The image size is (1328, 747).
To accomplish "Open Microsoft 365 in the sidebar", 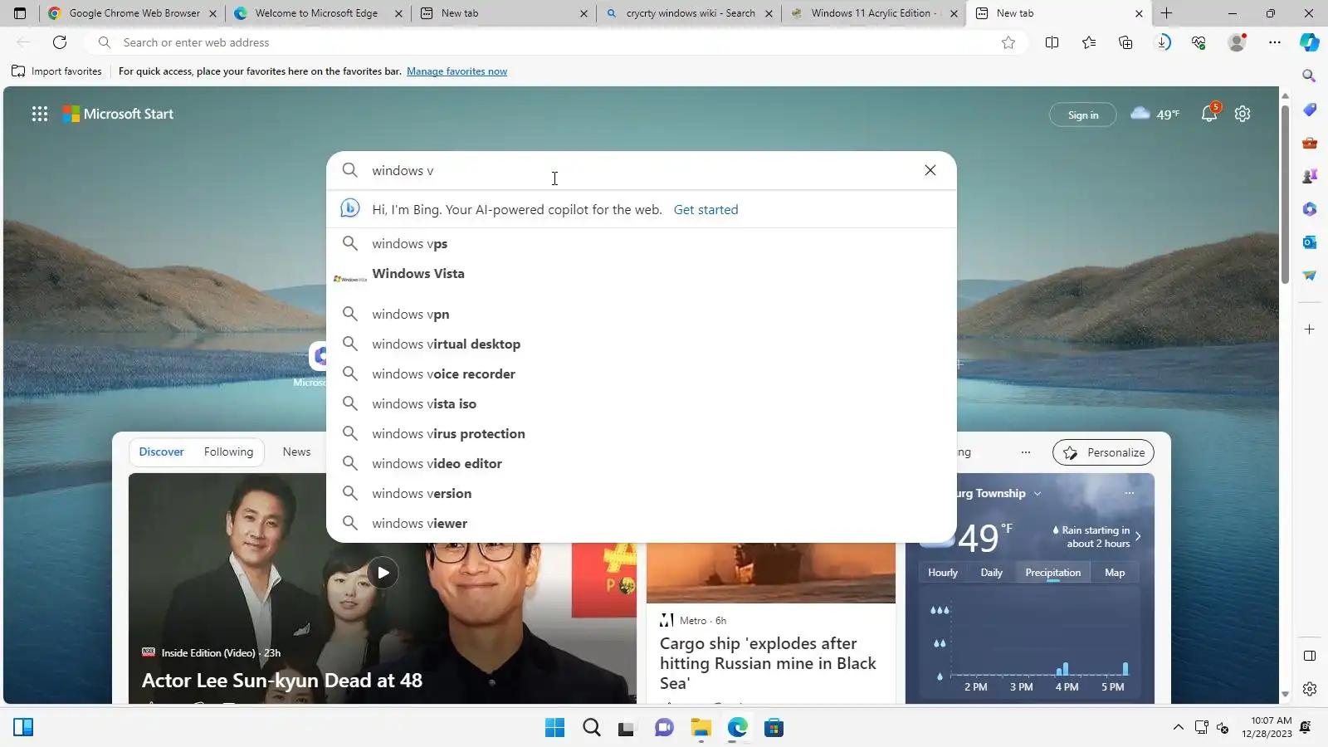I will pos(1310,209).
